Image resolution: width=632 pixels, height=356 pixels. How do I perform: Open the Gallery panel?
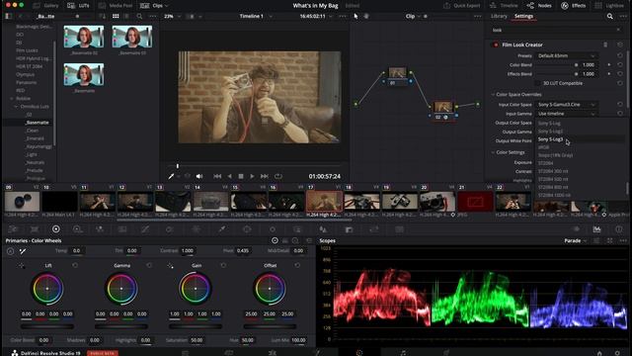tap(46, 6)
